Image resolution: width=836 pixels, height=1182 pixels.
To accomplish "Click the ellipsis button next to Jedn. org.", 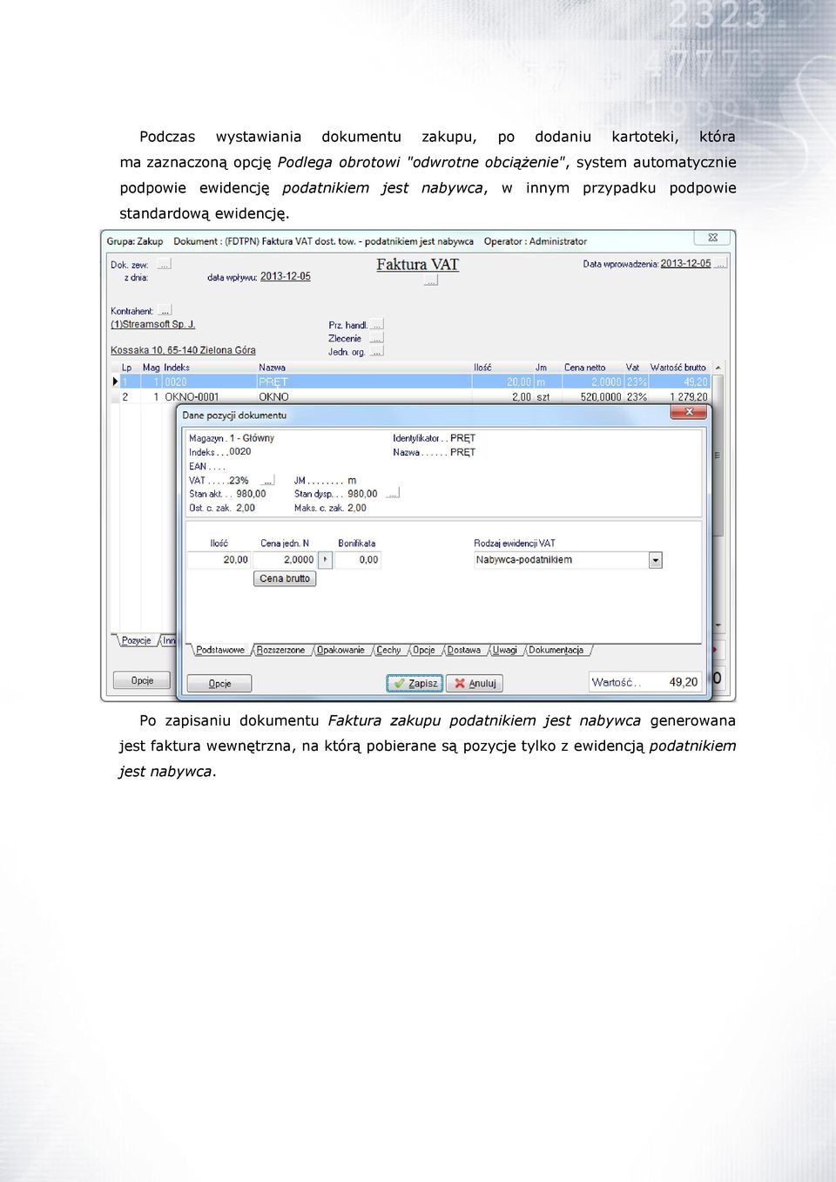I will [x=376, y=352].
